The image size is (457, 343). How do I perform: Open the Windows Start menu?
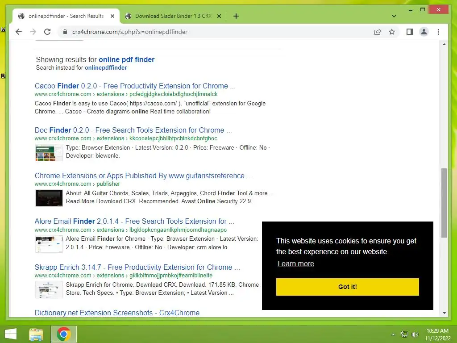[11, 334]
